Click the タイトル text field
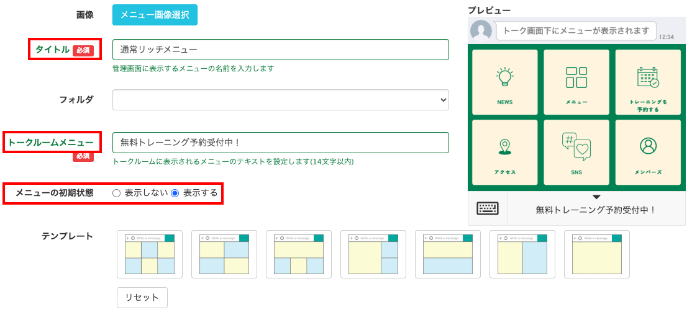Viewport: 692px width, 320px height. [280, 50]
